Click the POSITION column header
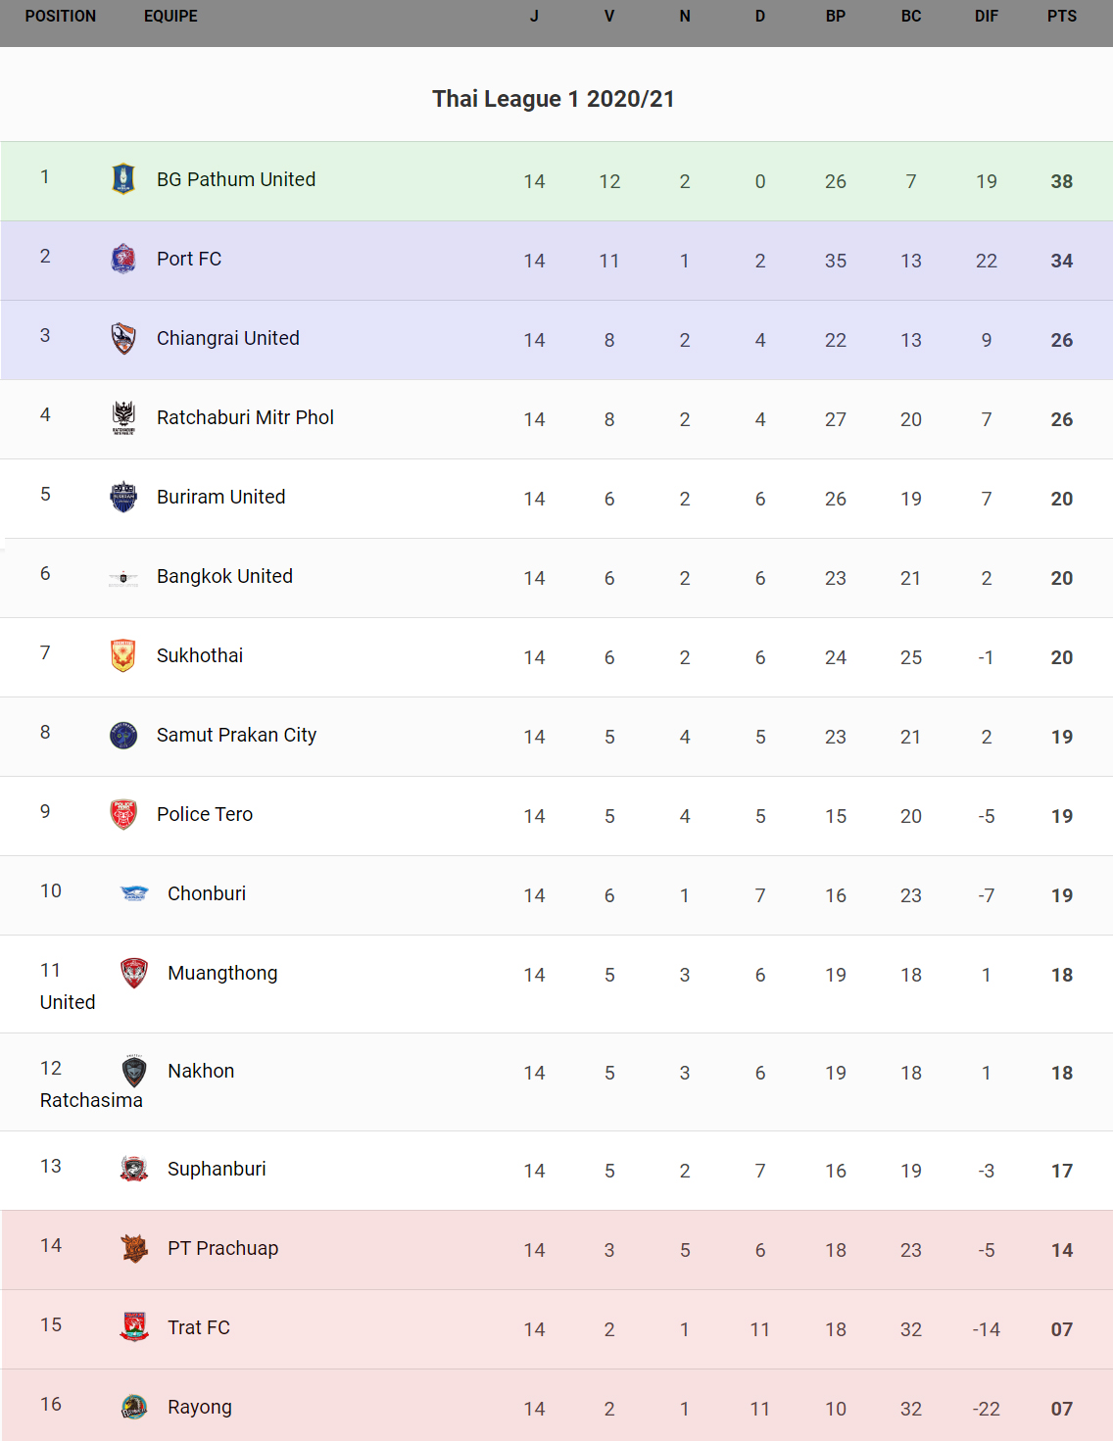This screenshot has height=1441, width=1113. pos(61,17)
